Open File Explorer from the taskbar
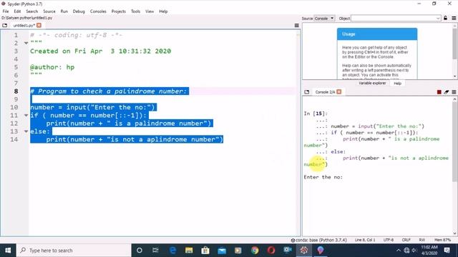Viewport: 458px width, 257px height. tap(189, 251)
